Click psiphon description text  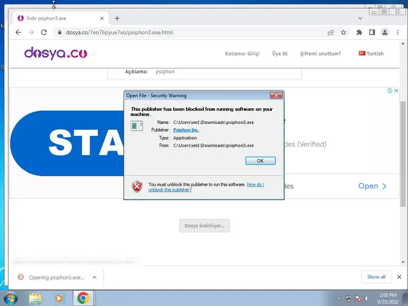click(165, 72)
